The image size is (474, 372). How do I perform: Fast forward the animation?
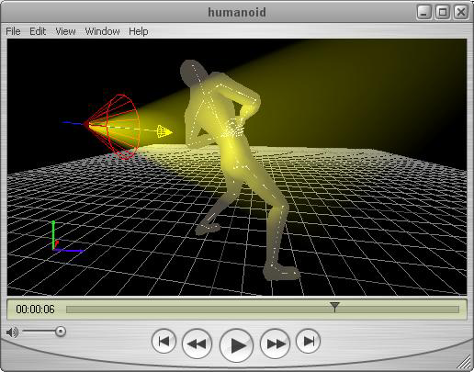click(275, 344)
